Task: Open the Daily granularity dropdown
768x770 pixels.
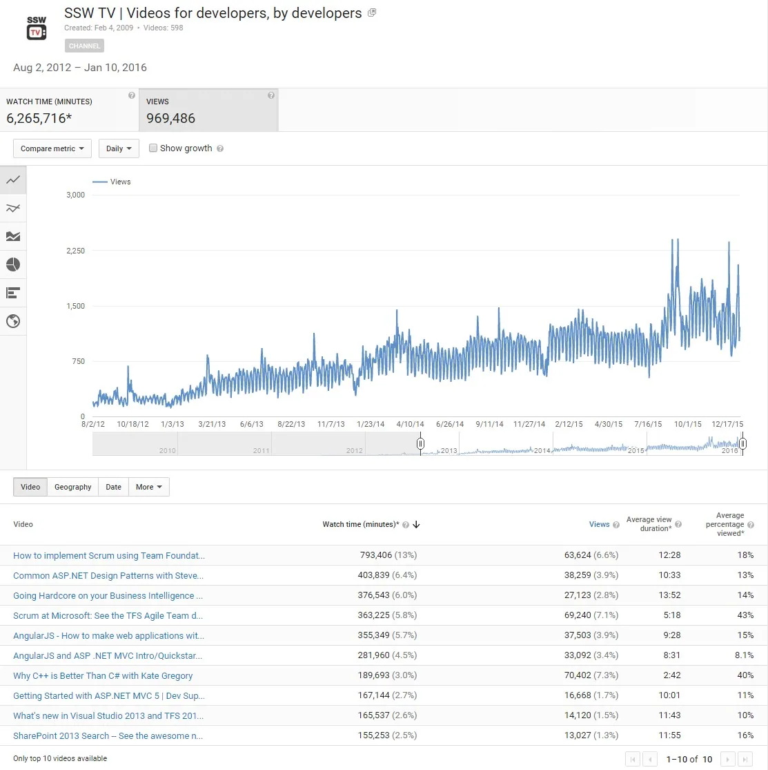Action: (x=119, y=148)
